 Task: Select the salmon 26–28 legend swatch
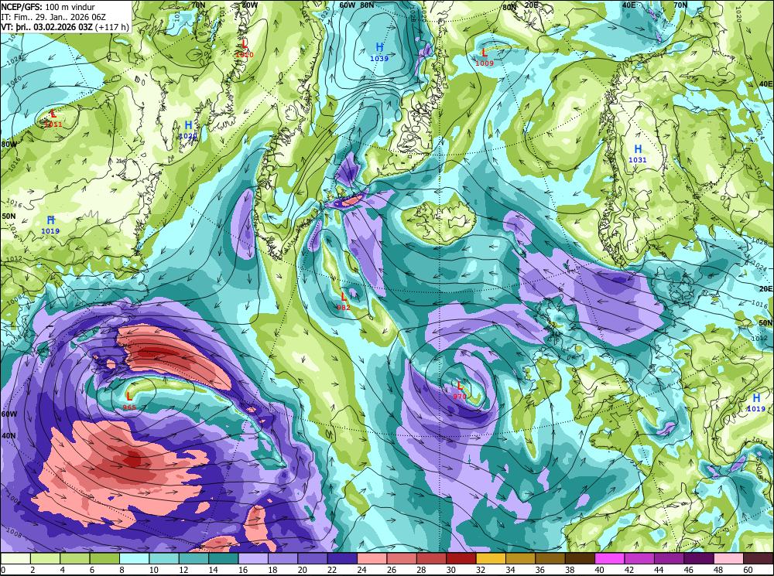tap(402, 558)
